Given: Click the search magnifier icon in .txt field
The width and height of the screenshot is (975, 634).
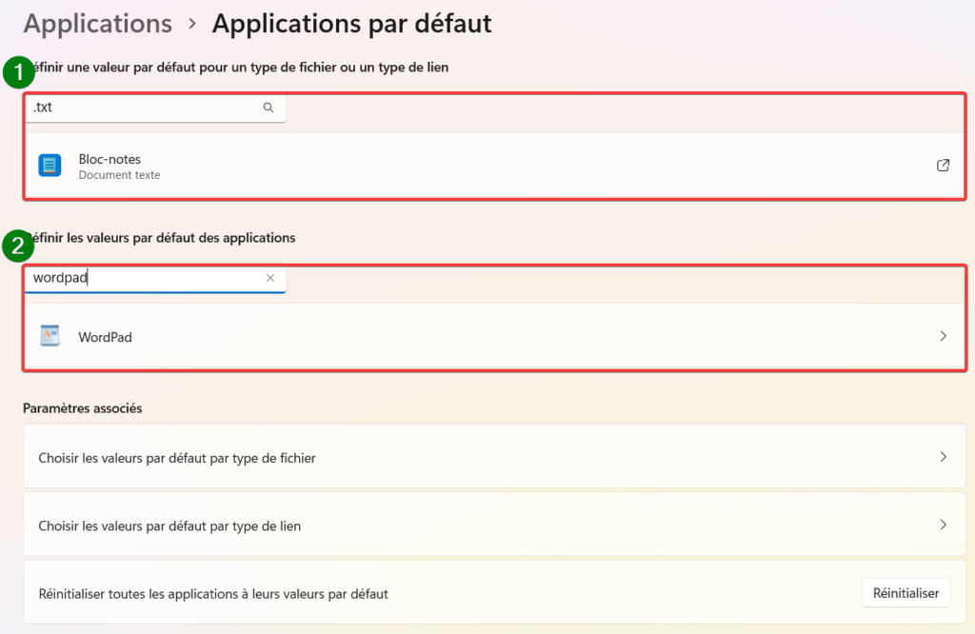Looking at the screenshot, I should [268, 108].
